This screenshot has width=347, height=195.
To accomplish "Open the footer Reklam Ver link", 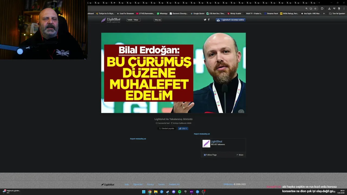I will pos(174,184).
